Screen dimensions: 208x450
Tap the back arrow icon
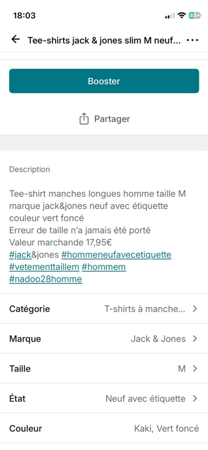[15, 40]
